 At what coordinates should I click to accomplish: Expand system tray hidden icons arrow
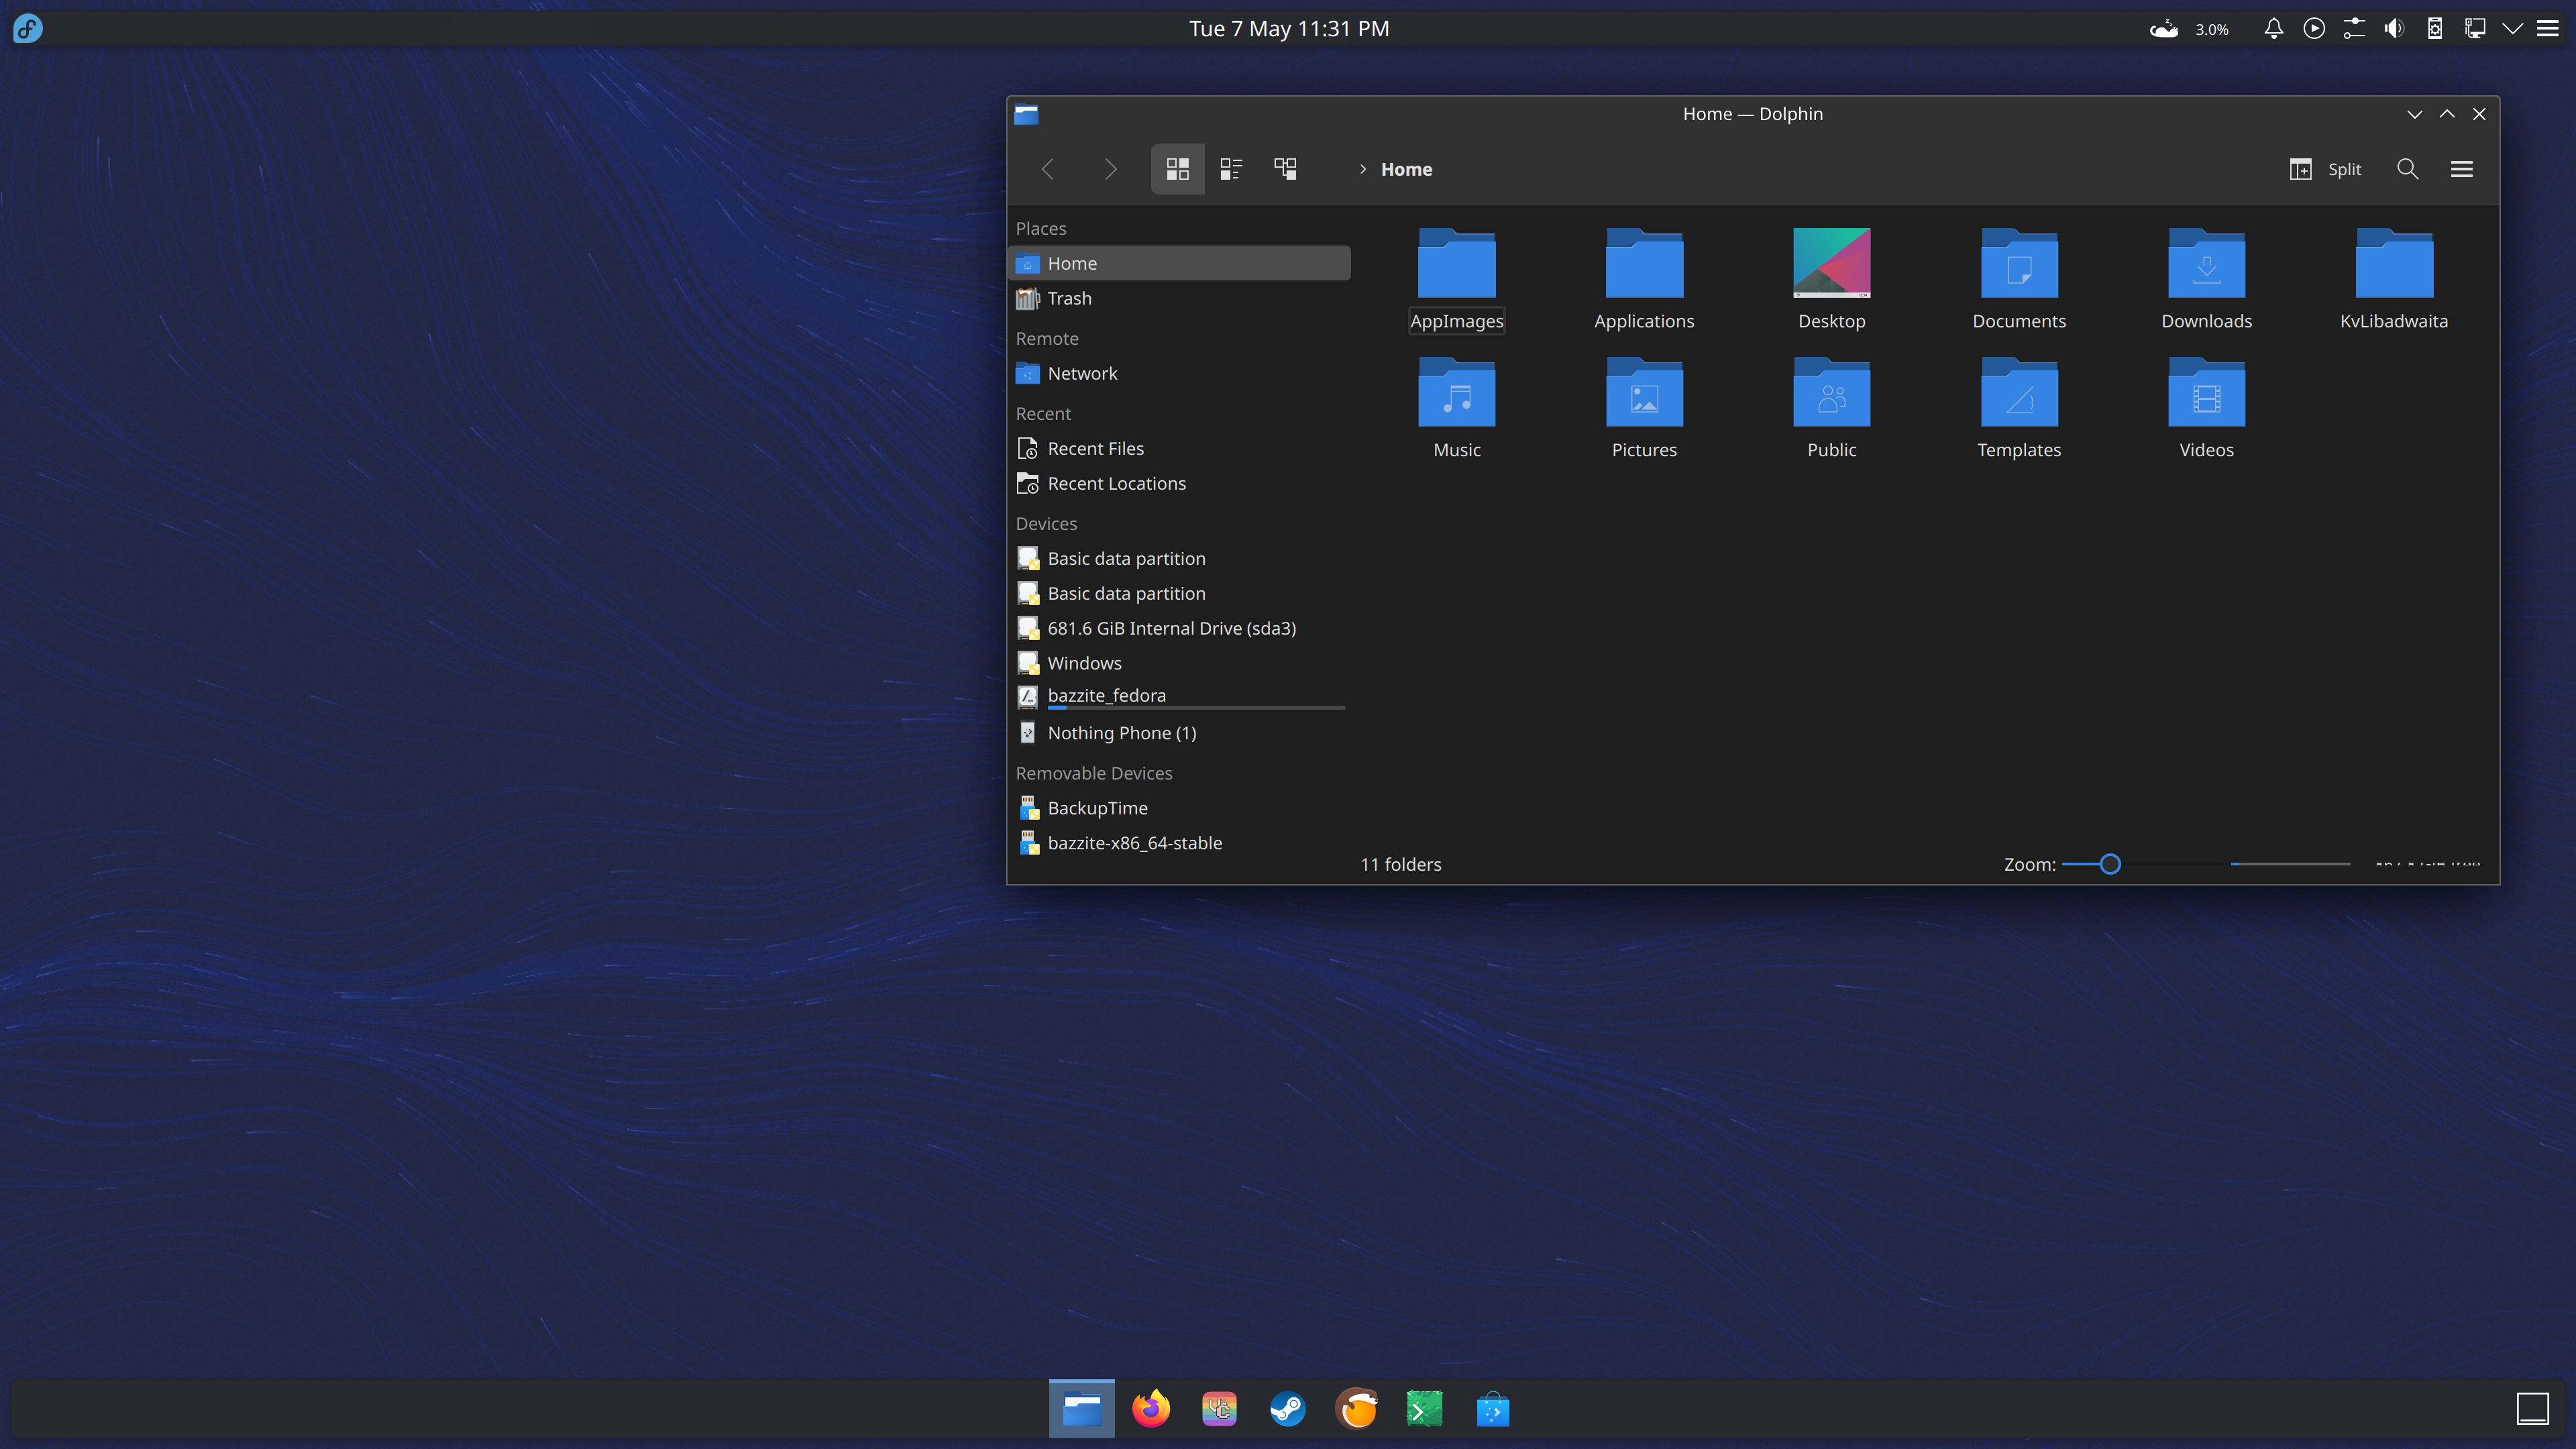coord(2512,28)
